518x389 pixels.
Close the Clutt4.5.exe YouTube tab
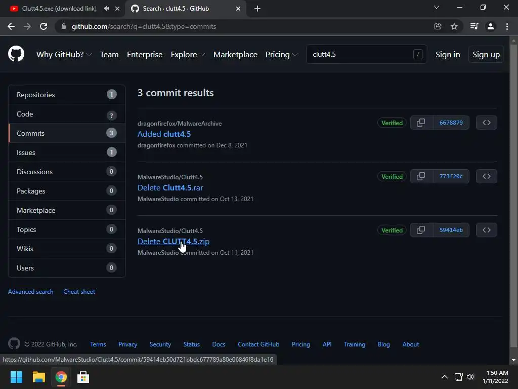click(x=117, y=9)
